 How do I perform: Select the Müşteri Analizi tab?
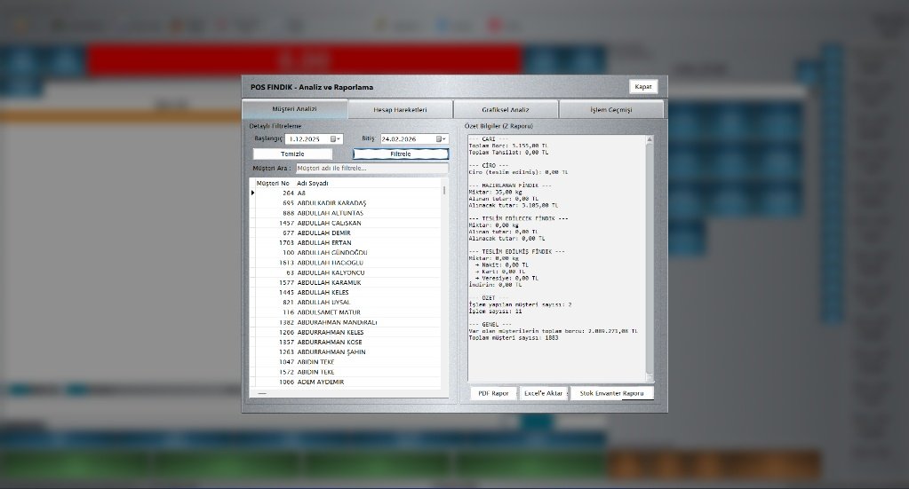tap(293, 109)
